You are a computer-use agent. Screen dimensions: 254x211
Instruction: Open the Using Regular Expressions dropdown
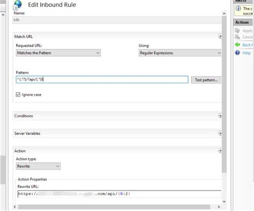coord(180,53)
